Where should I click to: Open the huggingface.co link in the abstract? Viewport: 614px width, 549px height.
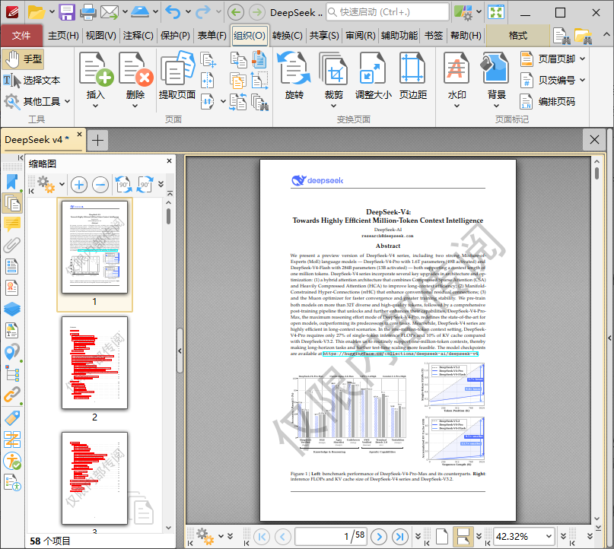pyautogui.click(x=400, y=354)
